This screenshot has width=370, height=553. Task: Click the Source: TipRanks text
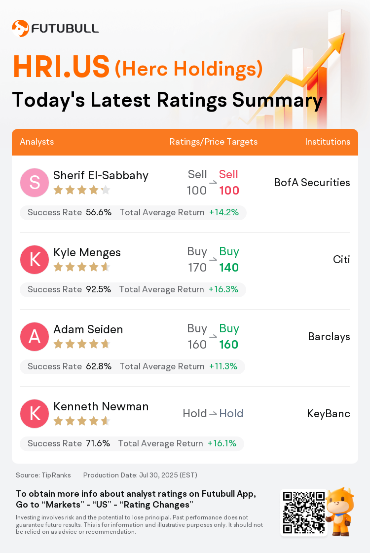43,475
